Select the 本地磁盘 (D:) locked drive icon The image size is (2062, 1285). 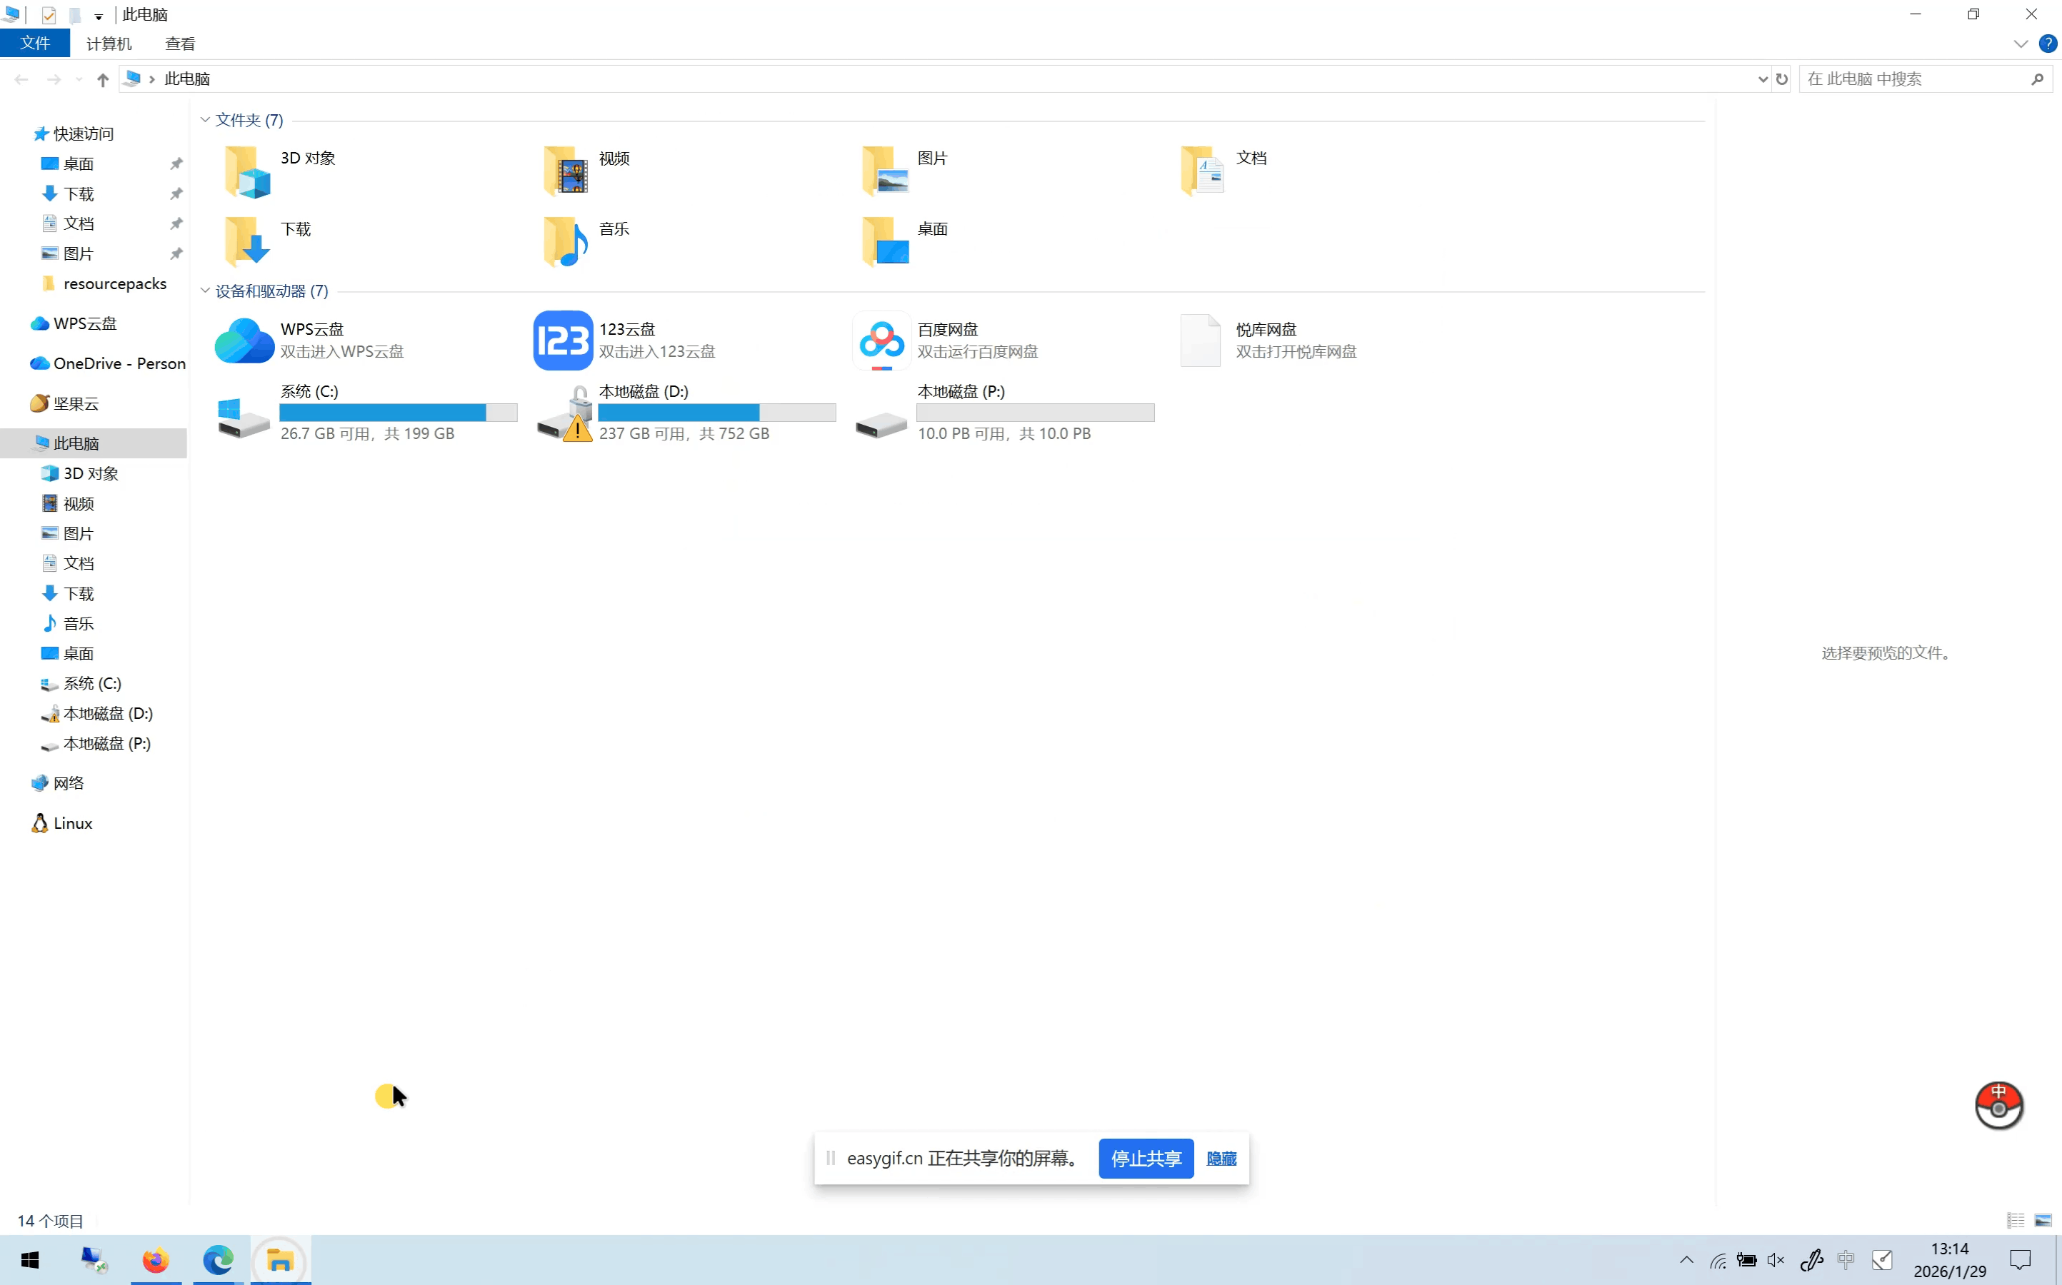[x=566, y=414]
